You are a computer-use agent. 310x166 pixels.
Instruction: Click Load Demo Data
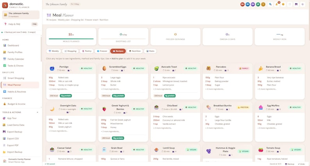(20, 125)
